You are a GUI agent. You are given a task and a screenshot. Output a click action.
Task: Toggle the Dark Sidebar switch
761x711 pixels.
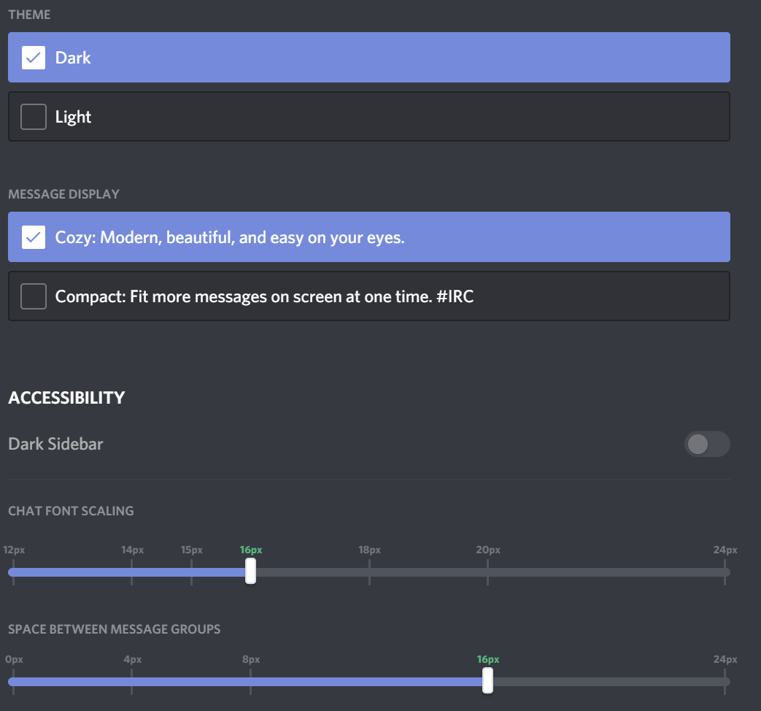(x=706, y=444)
